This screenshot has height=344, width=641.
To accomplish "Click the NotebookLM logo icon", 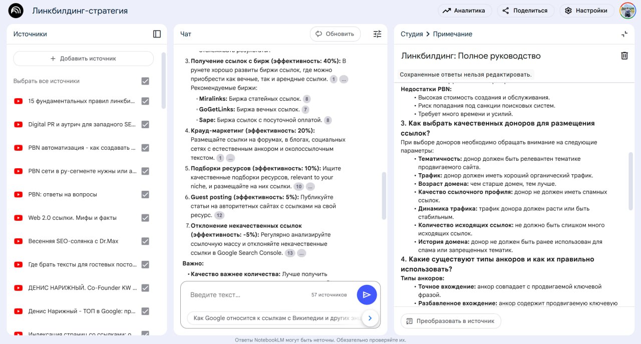I will click(16, 11).
